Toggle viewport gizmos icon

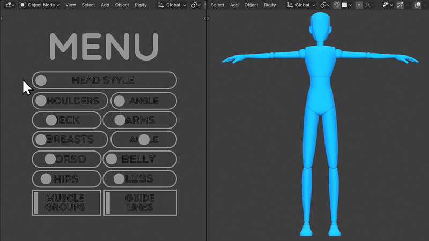400,5
